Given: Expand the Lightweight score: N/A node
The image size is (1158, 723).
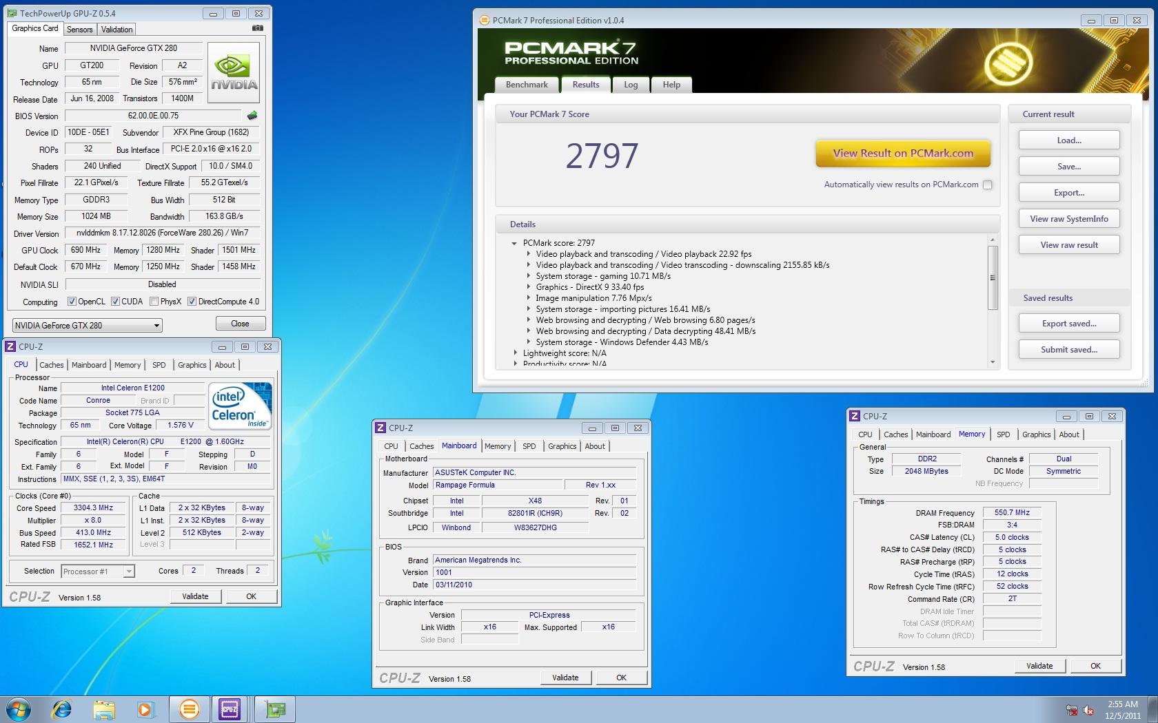Looking at the screenshot, I should (x=515, y=353).
